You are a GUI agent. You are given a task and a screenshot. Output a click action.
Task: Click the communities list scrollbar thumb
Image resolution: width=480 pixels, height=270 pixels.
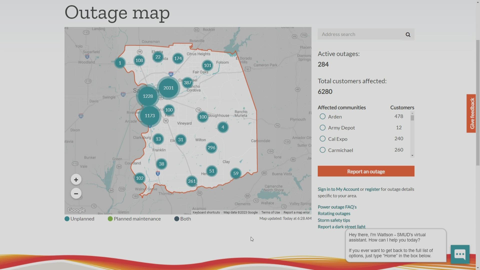(x=412, y=118)
